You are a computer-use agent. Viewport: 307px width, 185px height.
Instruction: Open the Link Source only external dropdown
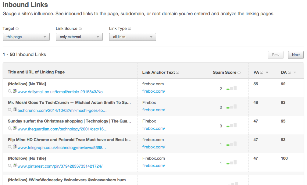pyautogui.click(x=79, y=37)
